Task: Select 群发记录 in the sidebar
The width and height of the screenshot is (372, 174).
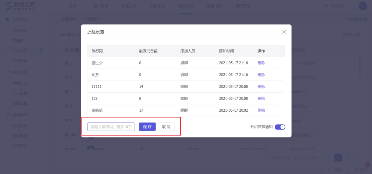Action: coord(20,31)
